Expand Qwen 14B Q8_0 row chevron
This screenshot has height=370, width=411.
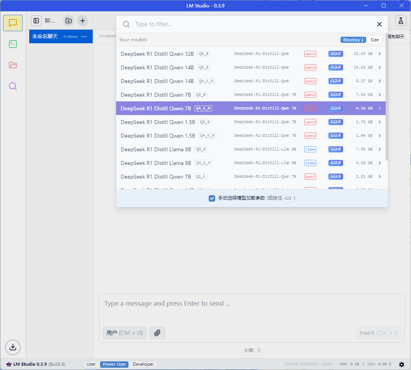379,67
